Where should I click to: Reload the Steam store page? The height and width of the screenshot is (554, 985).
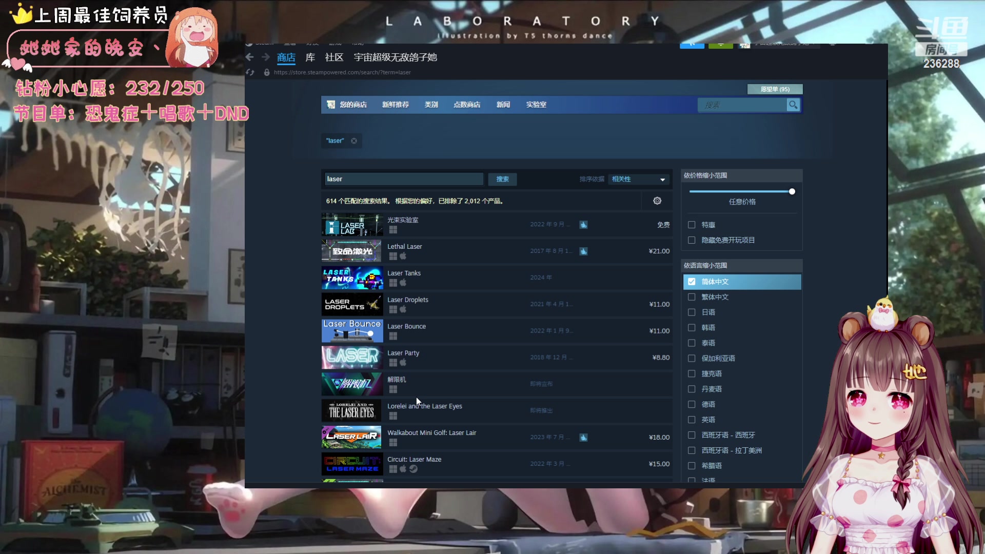coord(250,72)
